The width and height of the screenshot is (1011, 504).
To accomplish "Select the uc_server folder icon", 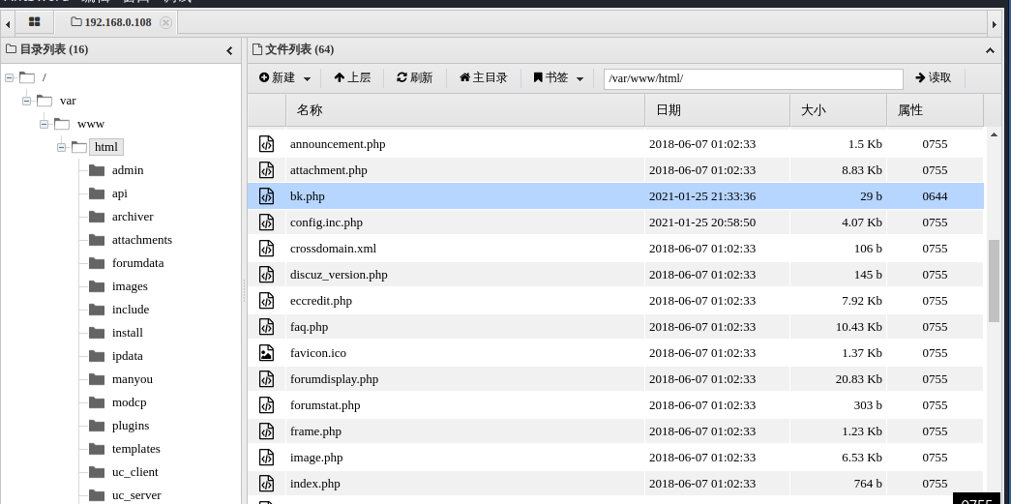I will point(96,495).
